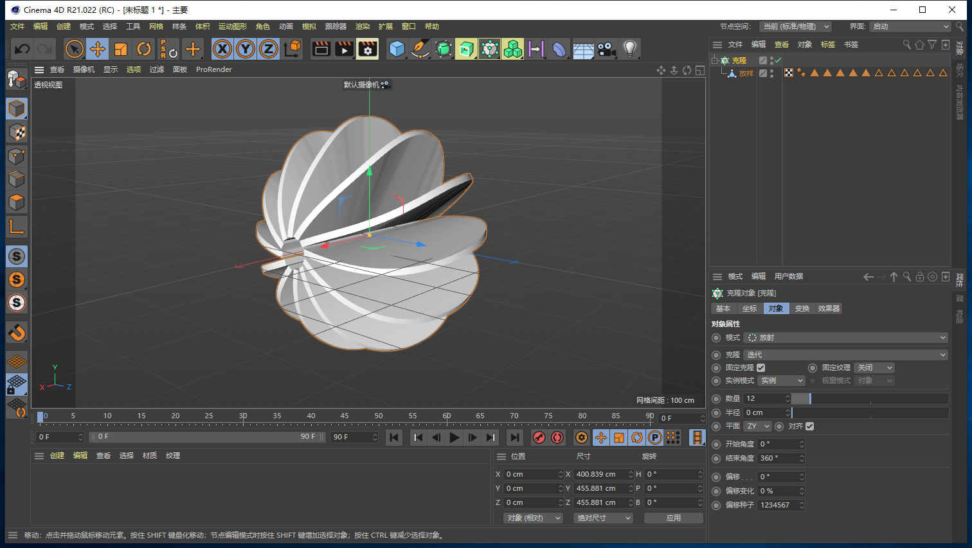The width and height of the screenshot is (972, 548).
Task: Toggle the 固定克隆 checkbox
Action: tap(761, 368)
